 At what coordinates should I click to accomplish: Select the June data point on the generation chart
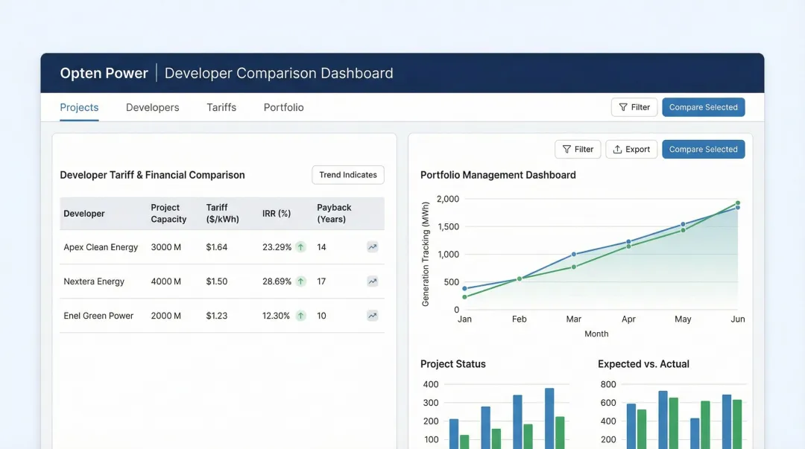737,203
